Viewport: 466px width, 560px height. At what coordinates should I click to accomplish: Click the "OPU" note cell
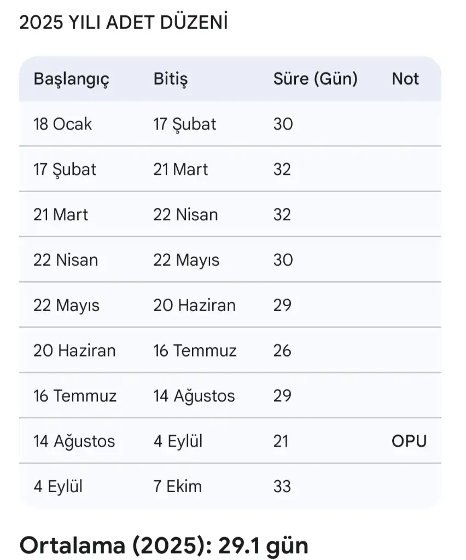click(409, 441)
